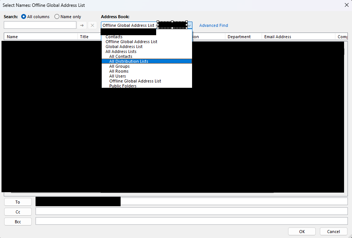Select "All Groups" from the dropdown list
Screen dimensions: 352x238
(119, 66)
